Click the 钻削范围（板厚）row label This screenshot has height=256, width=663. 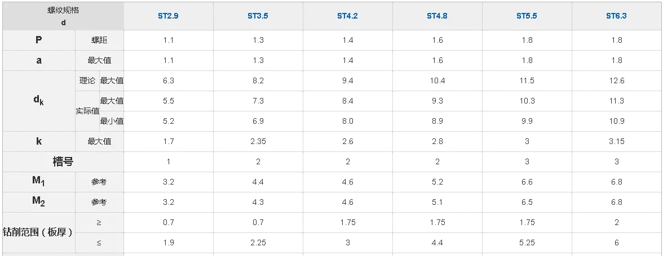[38, 232]
